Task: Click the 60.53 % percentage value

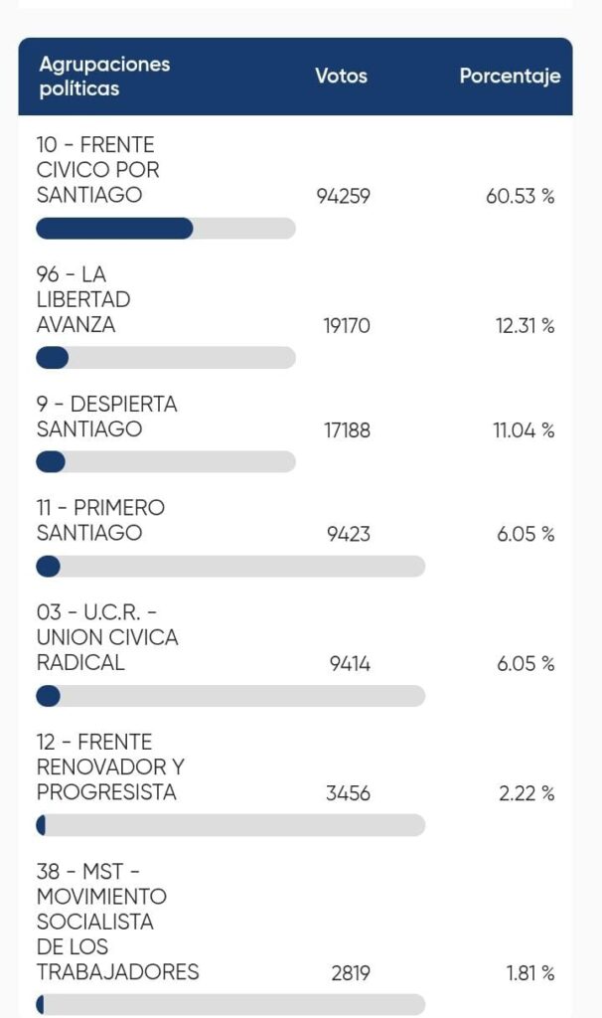Action: coord(521,196)
